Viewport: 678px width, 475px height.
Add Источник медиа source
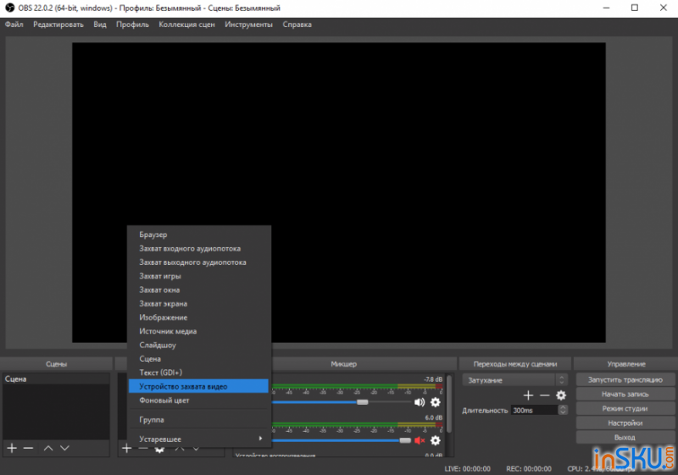pos(198,331)
